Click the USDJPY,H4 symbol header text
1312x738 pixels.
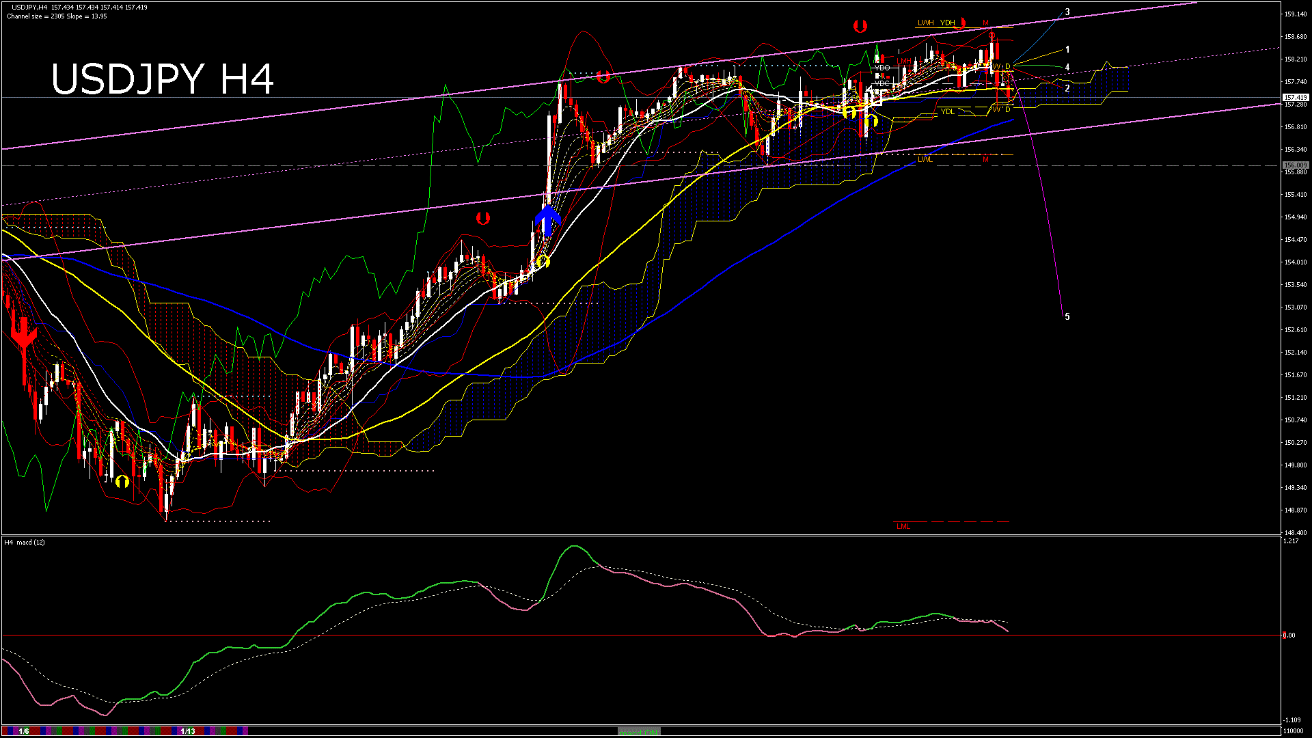point(29,8)
